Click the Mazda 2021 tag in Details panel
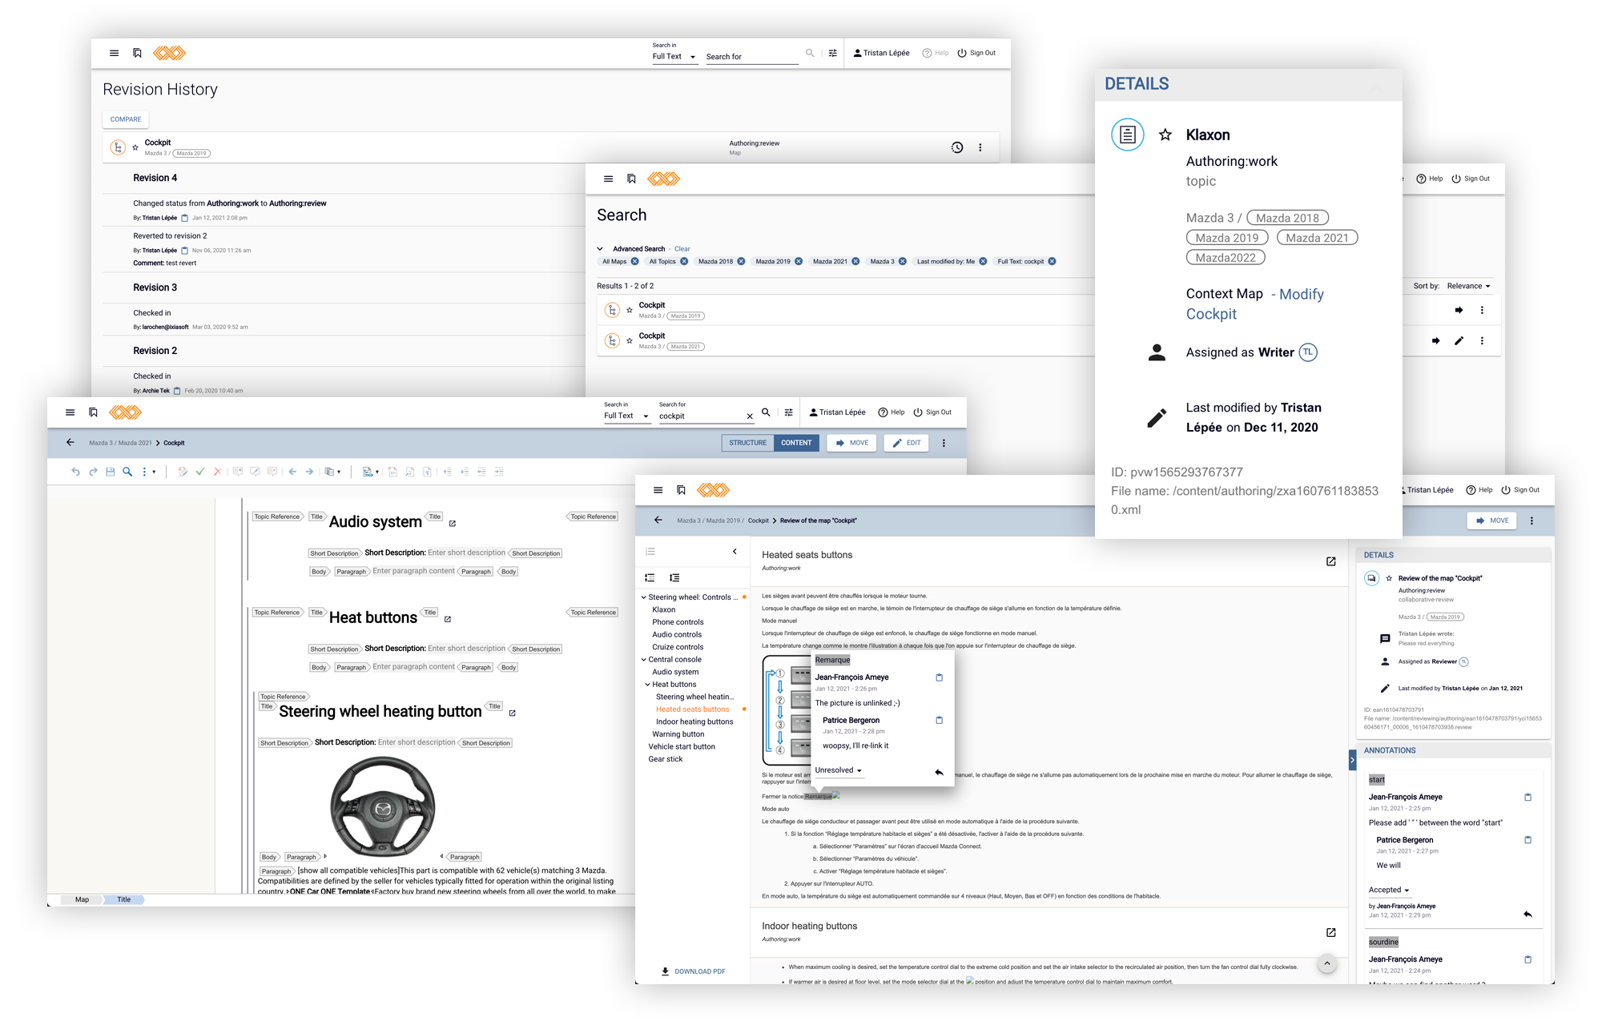This screenshot has height=1025, width=1602. (1317, 238)
